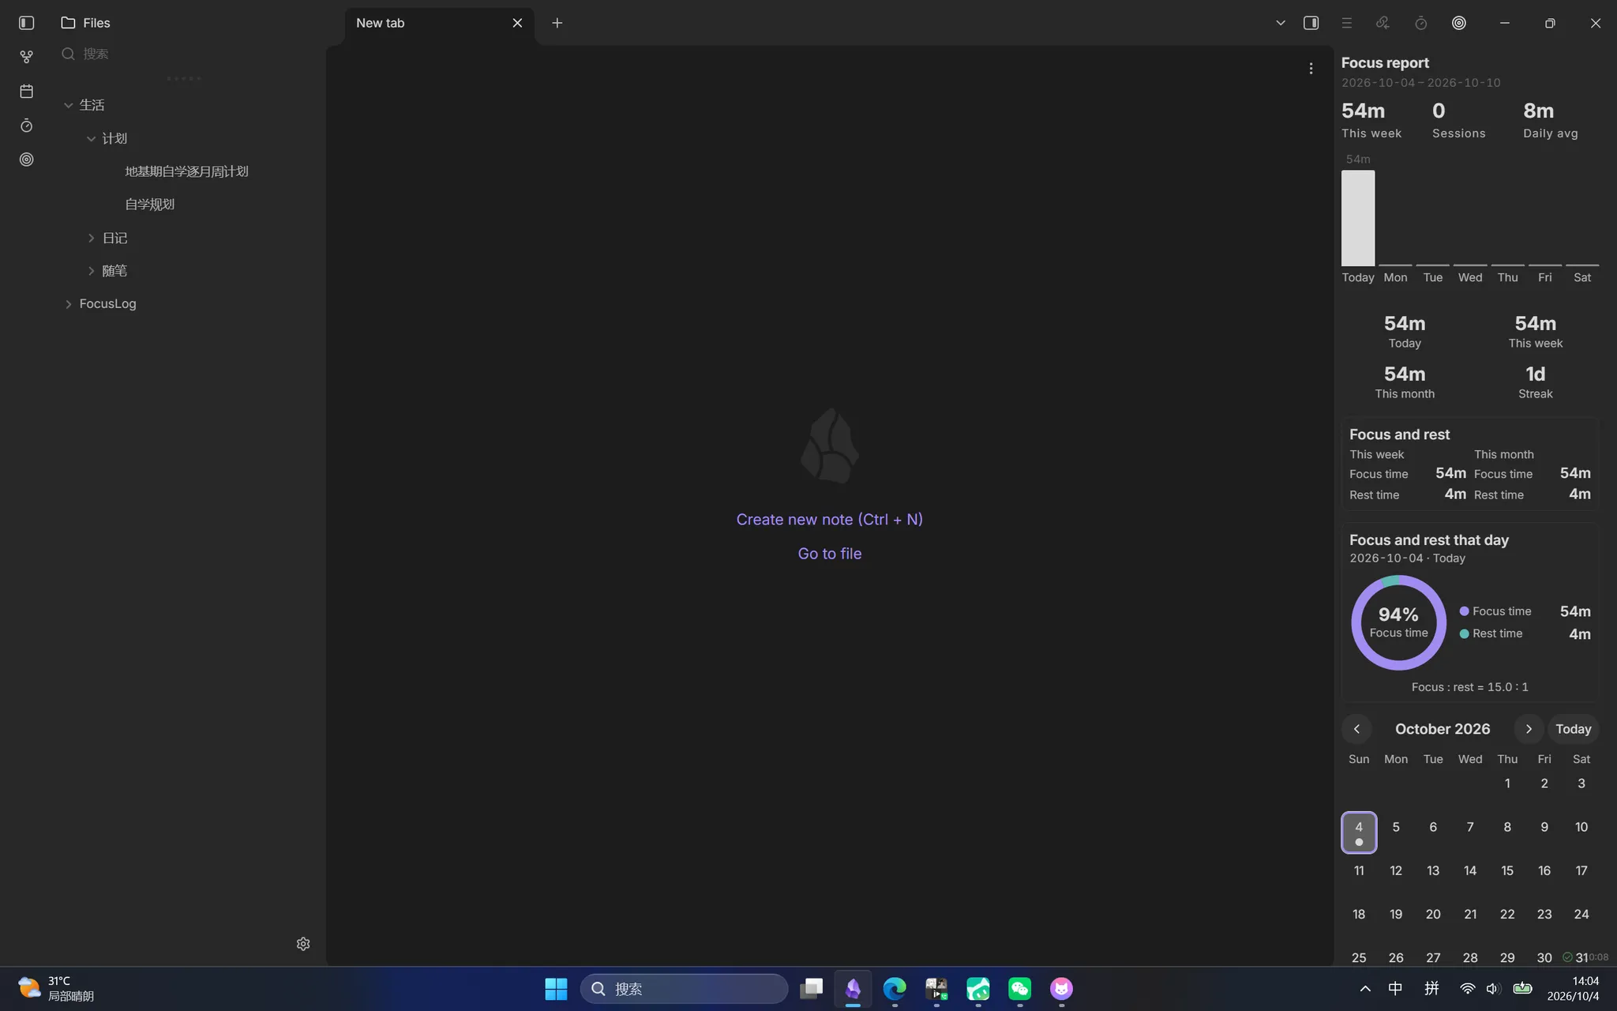Select October 15 in the calendar

[x=1507, y=870]
